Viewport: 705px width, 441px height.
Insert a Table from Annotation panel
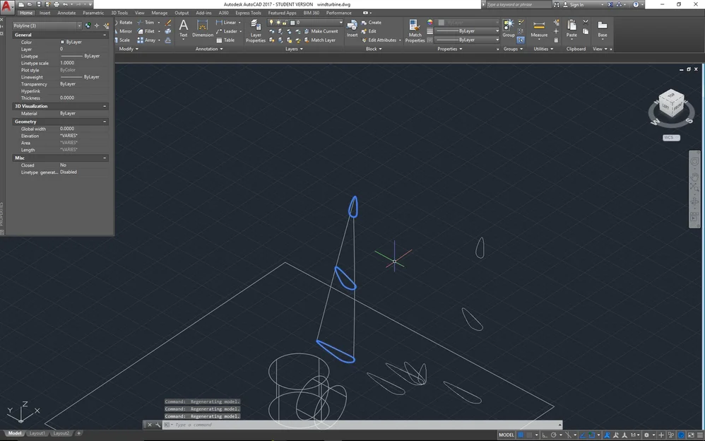coord(226,40)
